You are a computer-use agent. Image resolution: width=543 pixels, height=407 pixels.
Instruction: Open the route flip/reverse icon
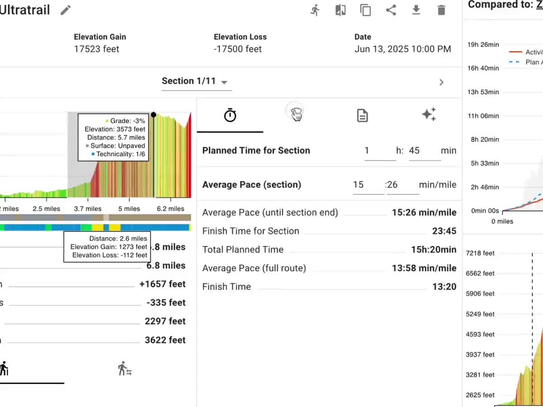click(341, 10)
